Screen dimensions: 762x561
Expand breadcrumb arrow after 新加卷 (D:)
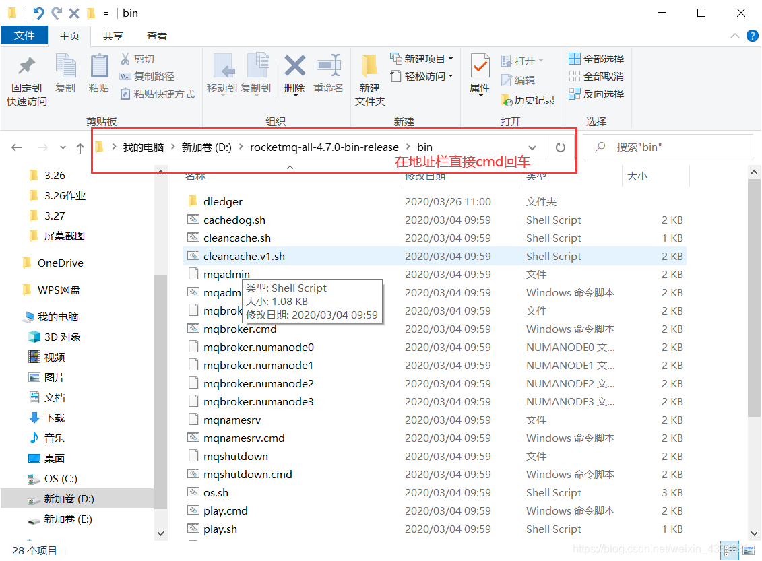(x=241, y=147)
